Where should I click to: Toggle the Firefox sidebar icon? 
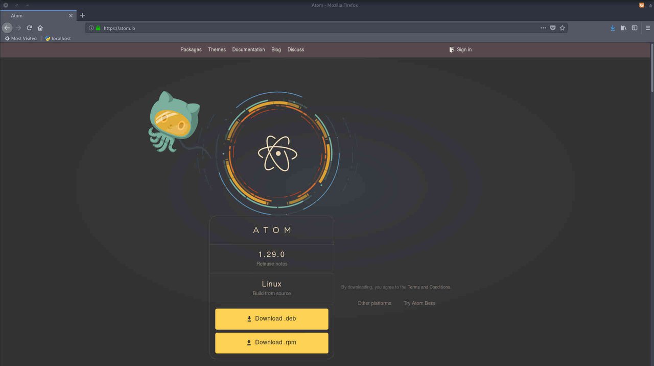(x=634, y=28)
